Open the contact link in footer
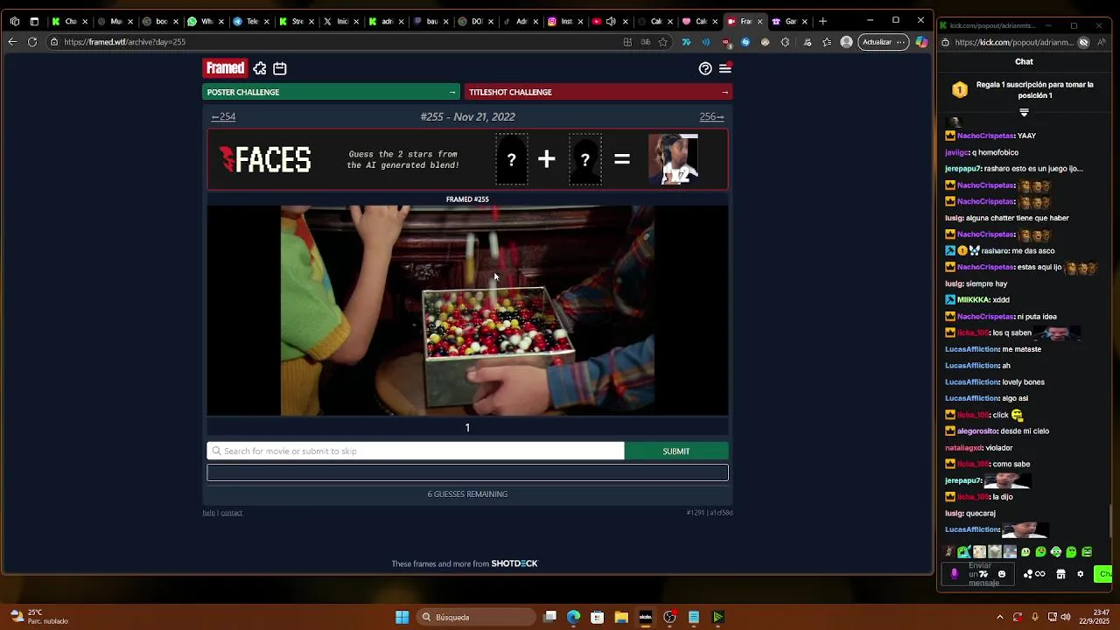This screenshot has height=630, width=1120. tap(231, 513)
